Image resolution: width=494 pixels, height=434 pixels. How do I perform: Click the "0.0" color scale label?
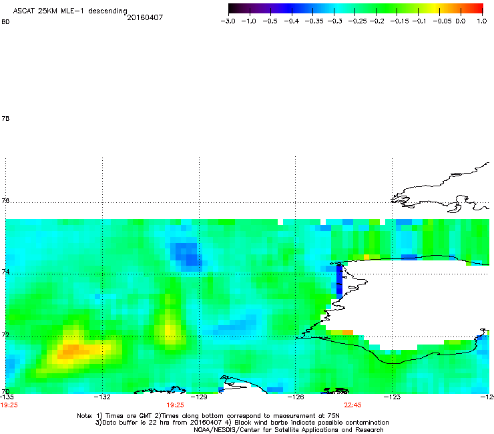461,21
